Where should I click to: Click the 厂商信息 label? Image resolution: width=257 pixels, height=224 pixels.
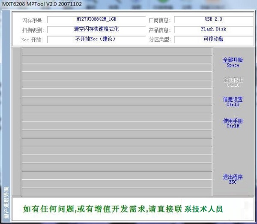click(x=160, y=20)
